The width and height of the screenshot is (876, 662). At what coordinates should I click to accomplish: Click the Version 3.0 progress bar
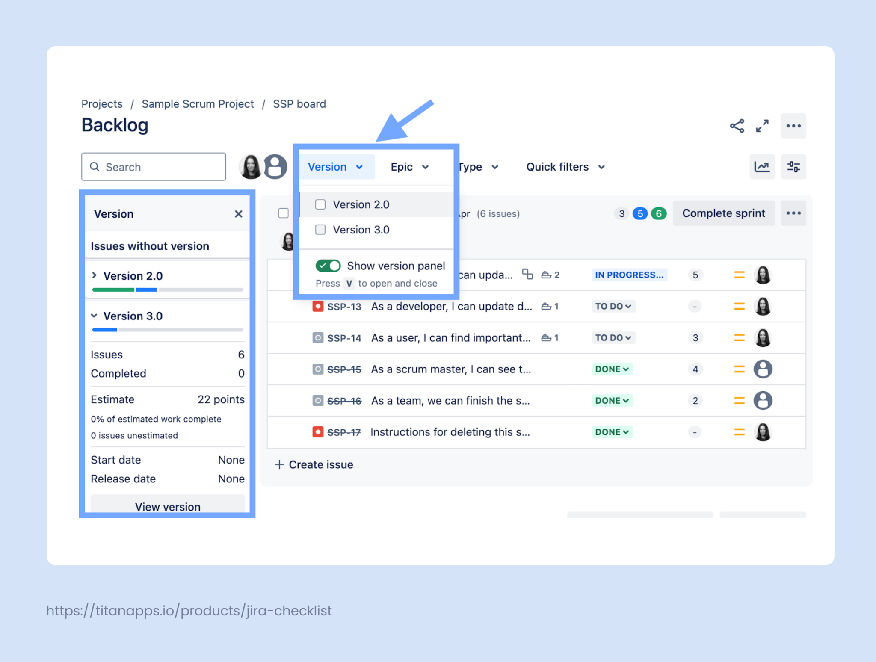[x=167, y=329]
